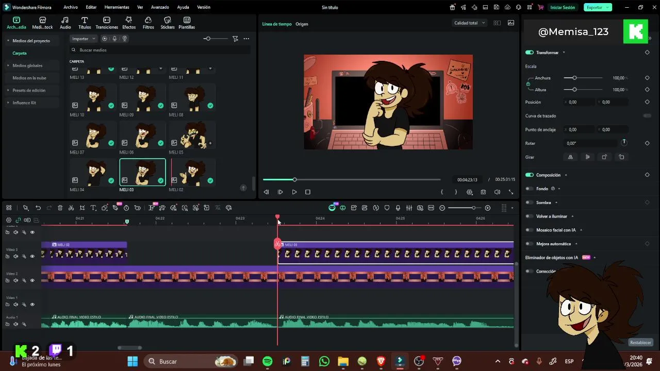Viewport: 660px width, 371px height.
Task: Toggle the Composición switch
Action: point(530,175)
